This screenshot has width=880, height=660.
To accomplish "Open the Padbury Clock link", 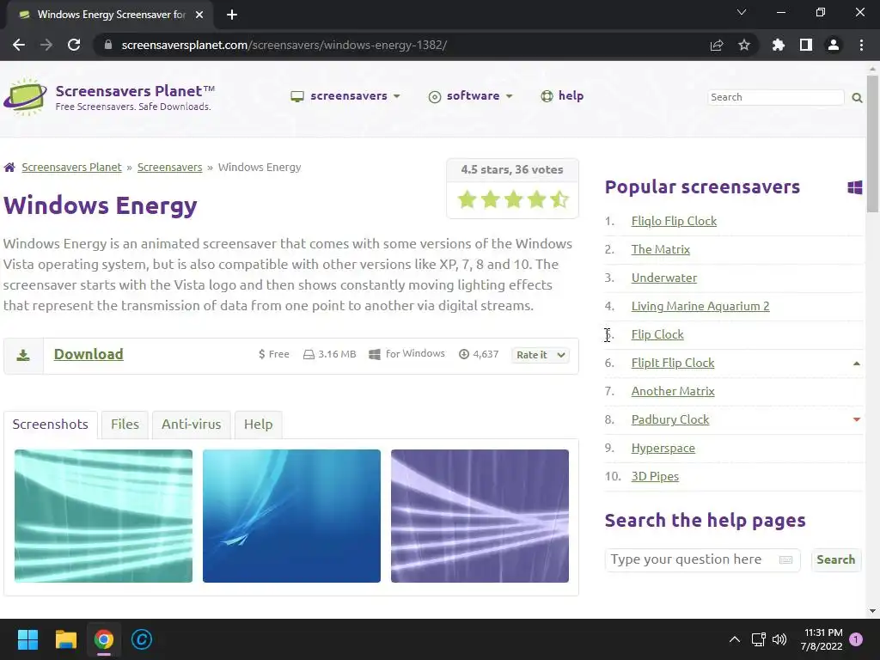I will [670, 419].
